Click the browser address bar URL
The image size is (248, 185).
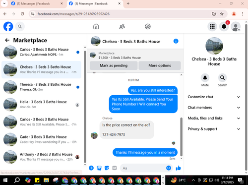pos(73,14)
